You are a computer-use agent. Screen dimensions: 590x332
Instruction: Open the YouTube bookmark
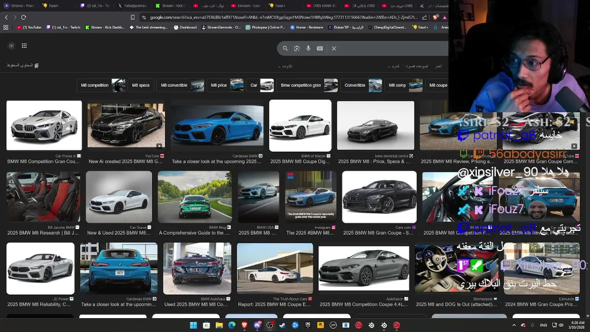pos(29,27)
